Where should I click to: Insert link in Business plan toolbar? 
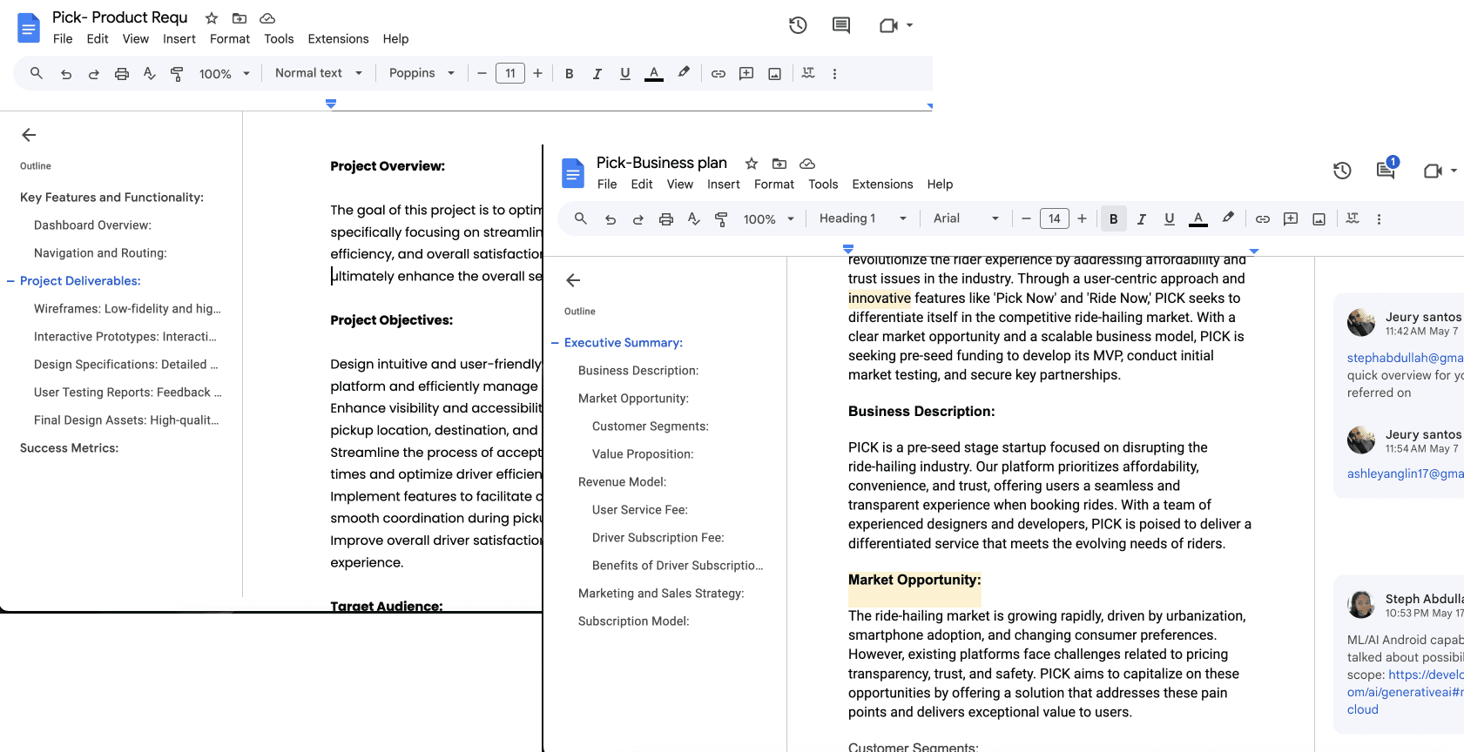click(x=1263, y=219)
